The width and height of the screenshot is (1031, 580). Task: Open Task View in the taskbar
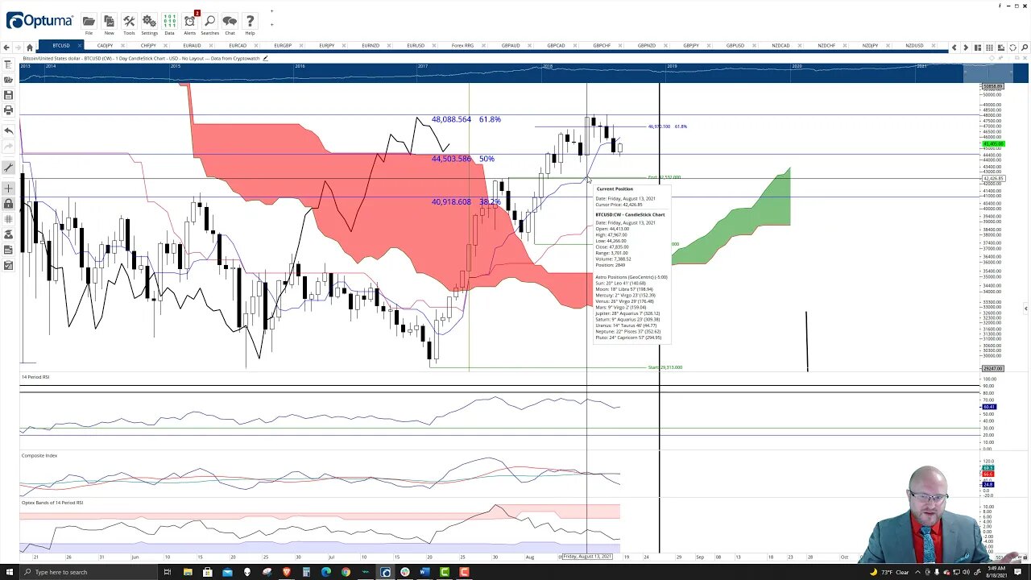(168, 572)
